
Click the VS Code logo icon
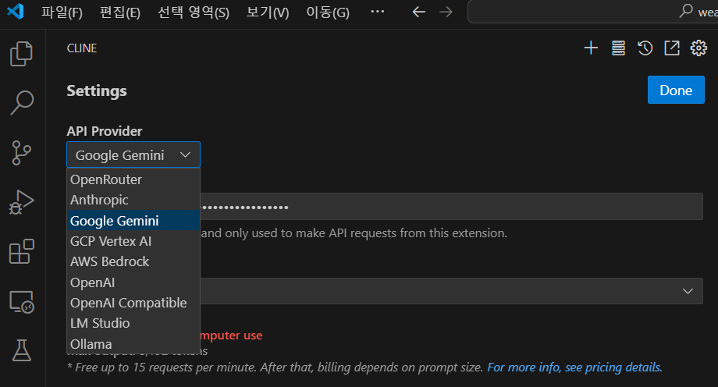[16, 11]
